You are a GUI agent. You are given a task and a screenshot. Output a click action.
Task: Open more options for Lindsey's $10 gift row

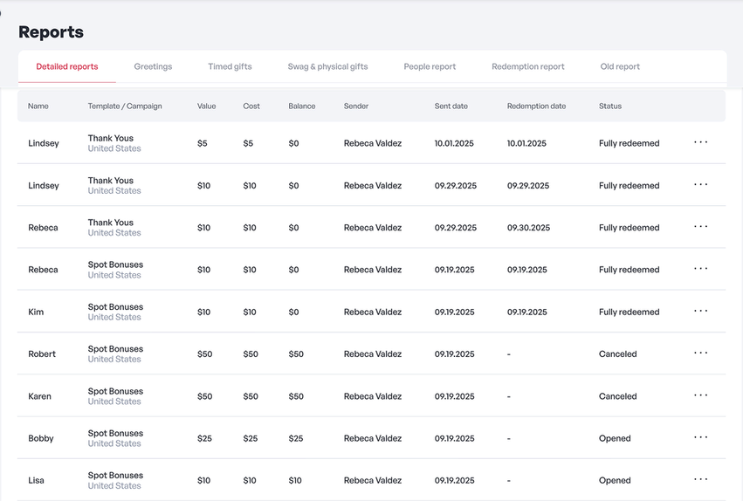pyautogui.click(x=700, y=184)
